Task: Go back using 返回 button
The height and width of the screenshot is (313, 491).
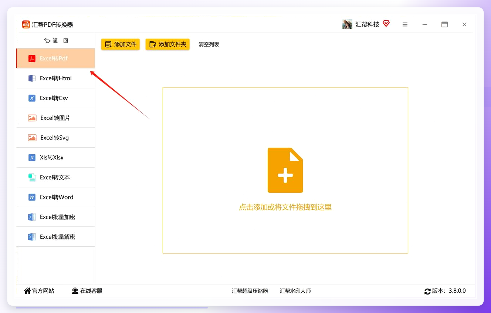Action: (x=56, y=40)
